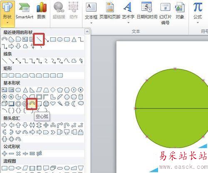Select the flowchart decision diamond in 流程图

coord(18,168)
